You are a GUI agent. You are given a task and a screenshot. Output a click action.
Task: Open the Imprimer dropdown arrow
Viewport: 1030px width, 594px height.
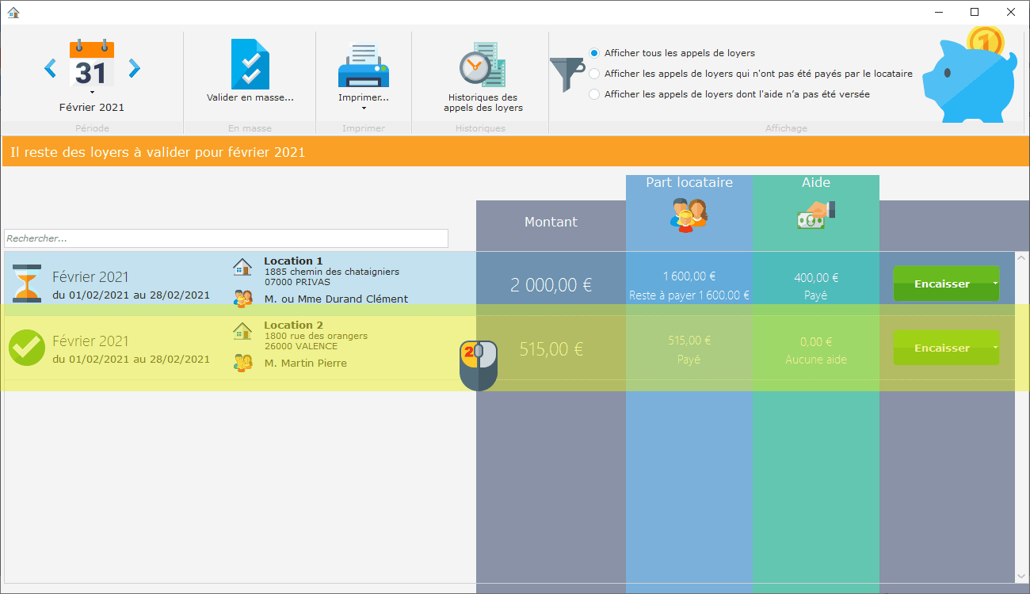point(364,109)
